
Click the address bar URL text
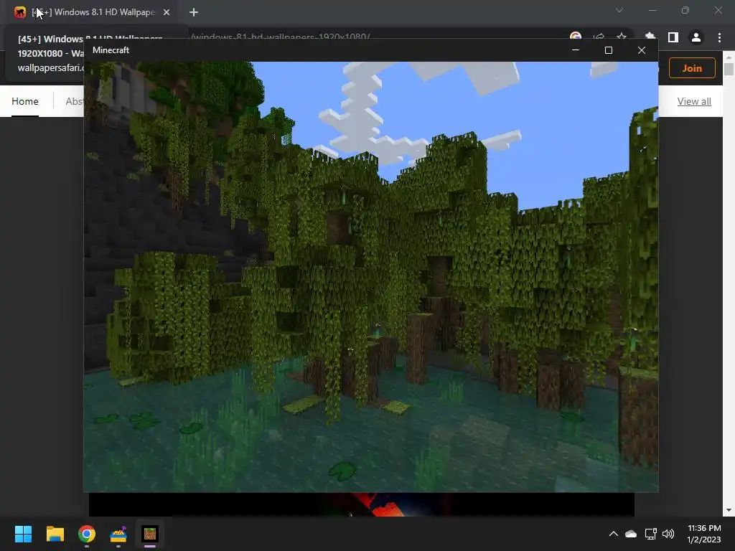pyautogui.click(x=281, y=36)
